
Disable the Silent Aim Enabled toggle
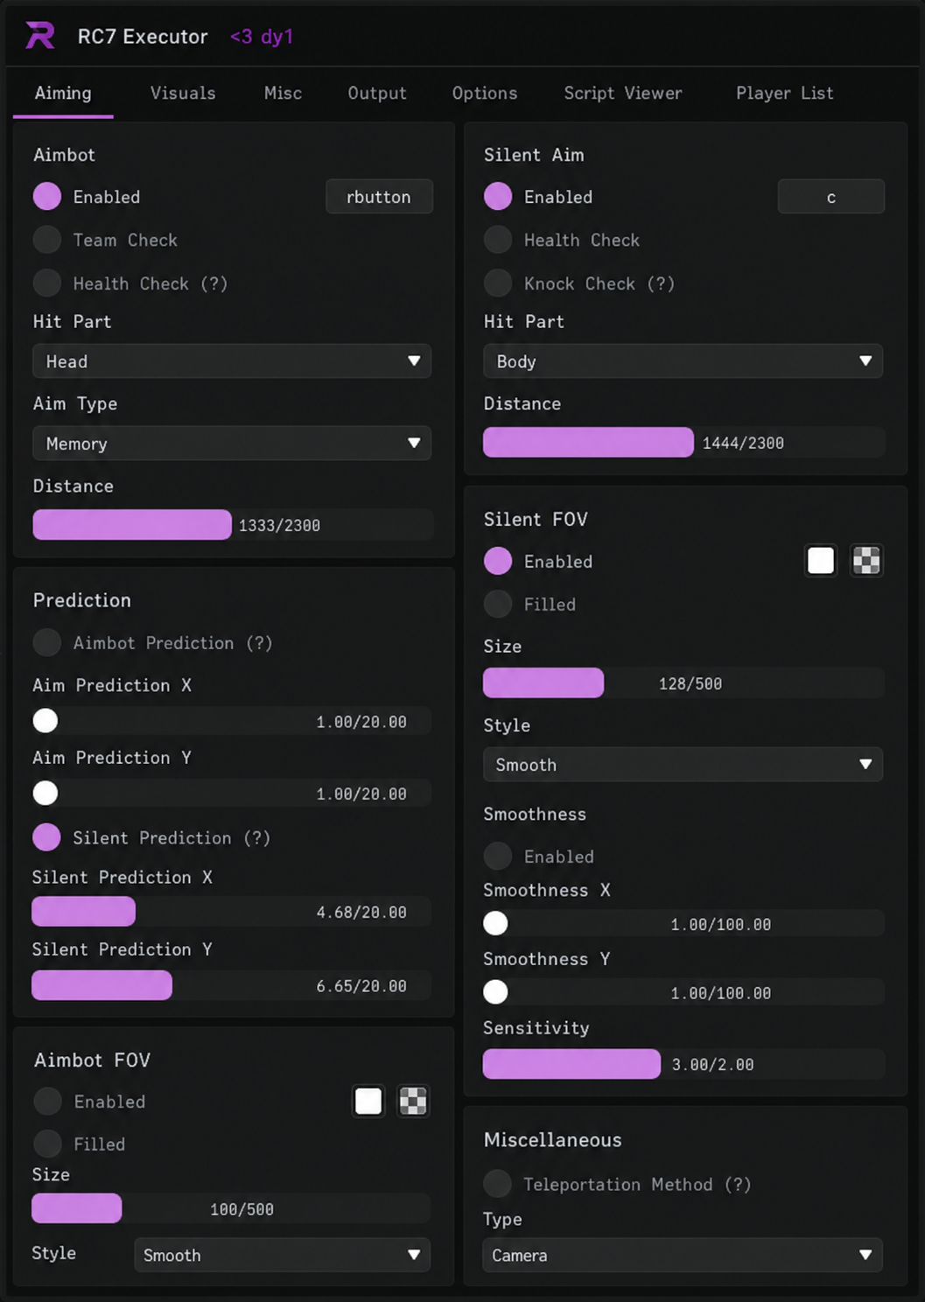(498, 197)
